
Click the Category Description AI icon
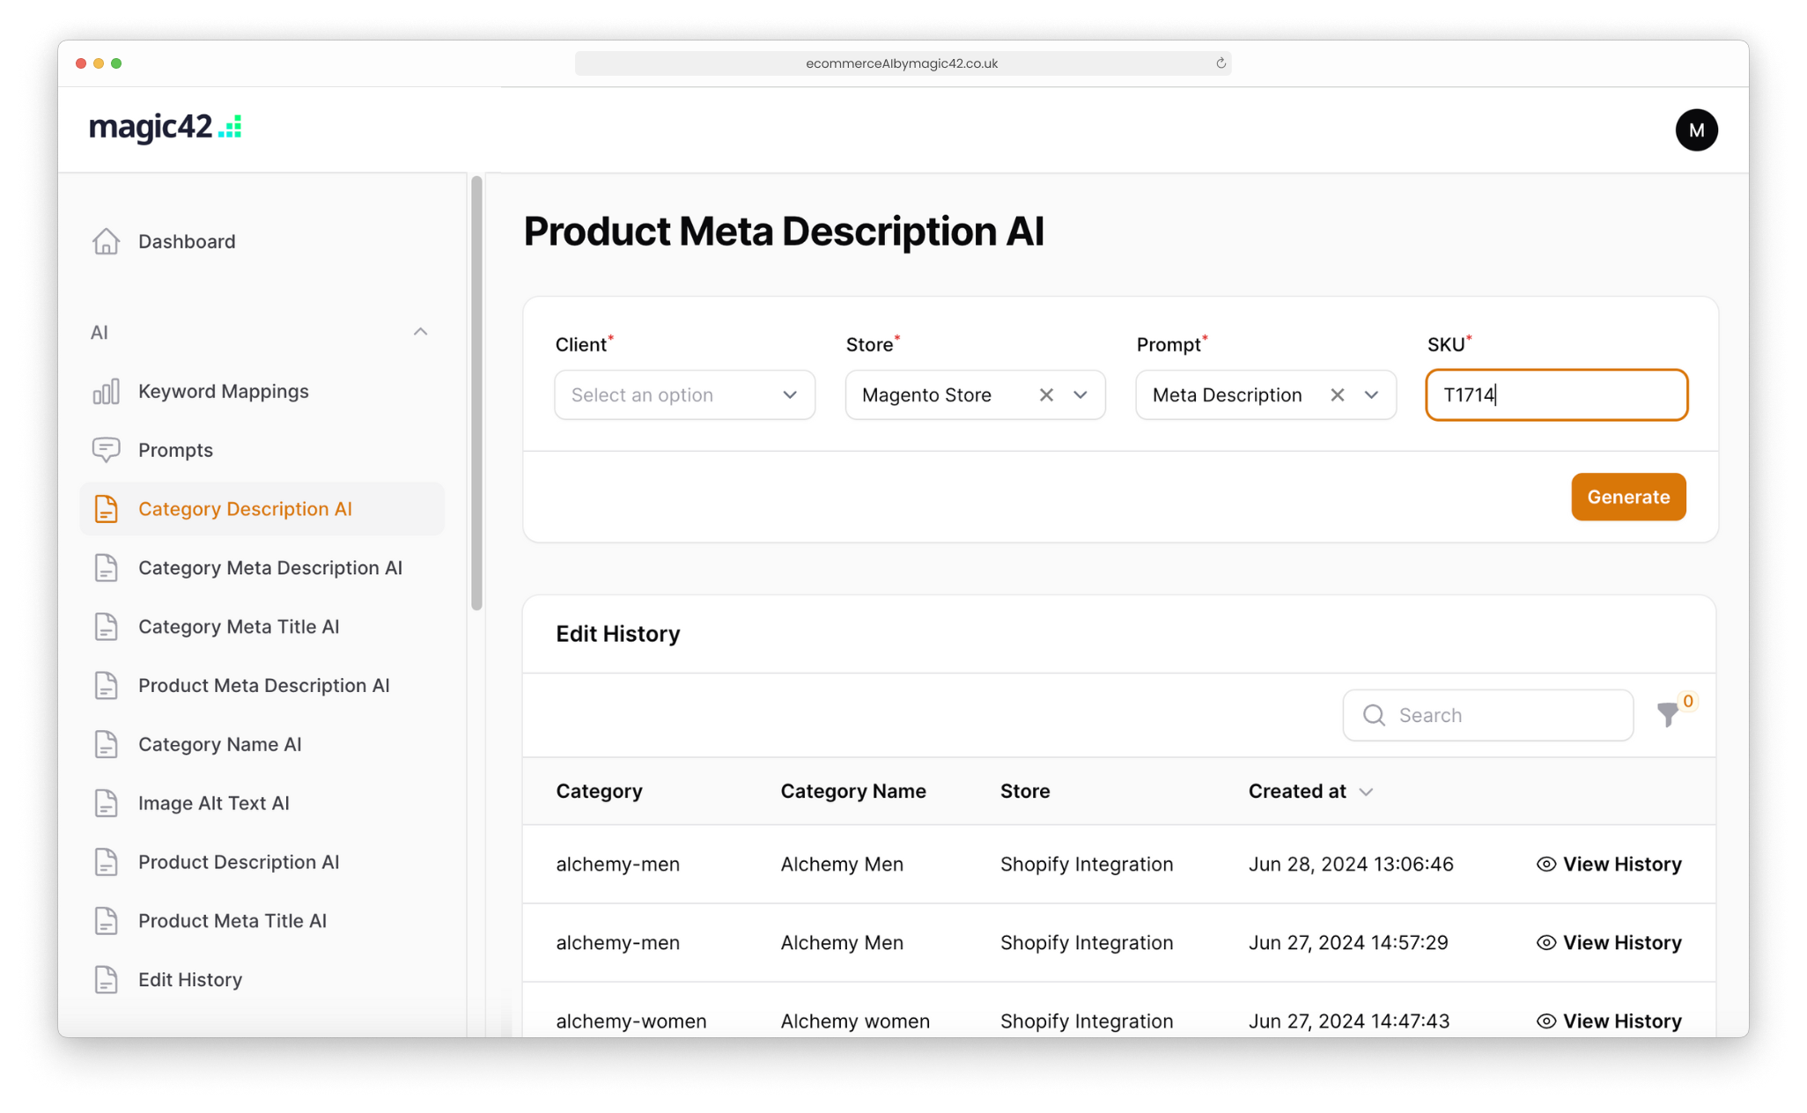[x=108, y=509]
